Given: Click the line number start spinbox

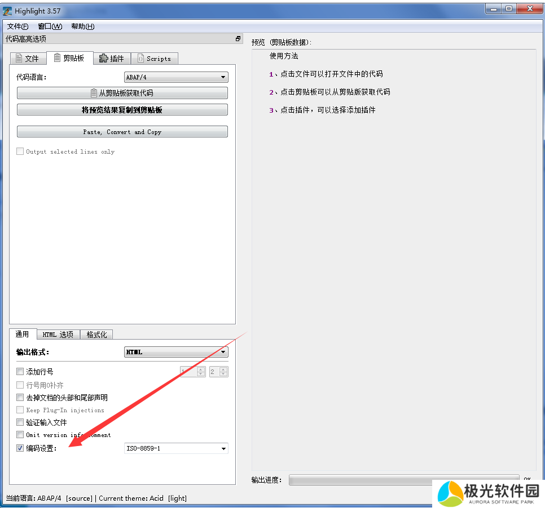Looking at the screenshot, I should pos(192,372).
